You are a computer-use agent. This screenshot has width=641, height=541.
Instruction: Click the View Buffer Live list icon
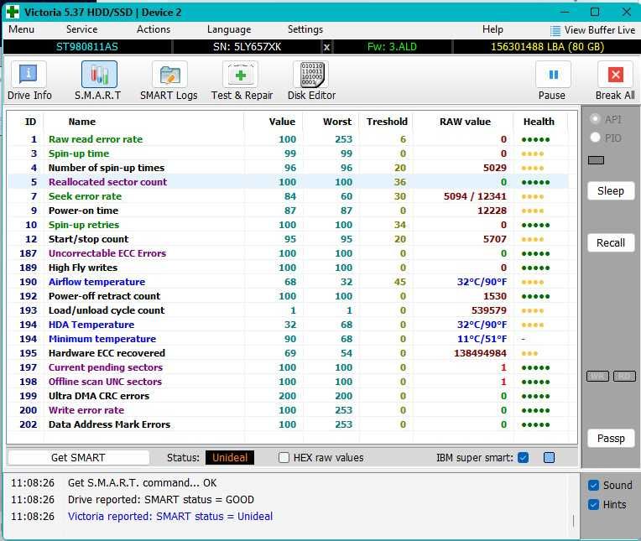[555, 30]
